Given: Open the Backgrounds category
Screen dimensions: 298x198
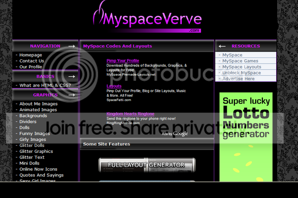Looking at the screenshot, I should [33, 116].
